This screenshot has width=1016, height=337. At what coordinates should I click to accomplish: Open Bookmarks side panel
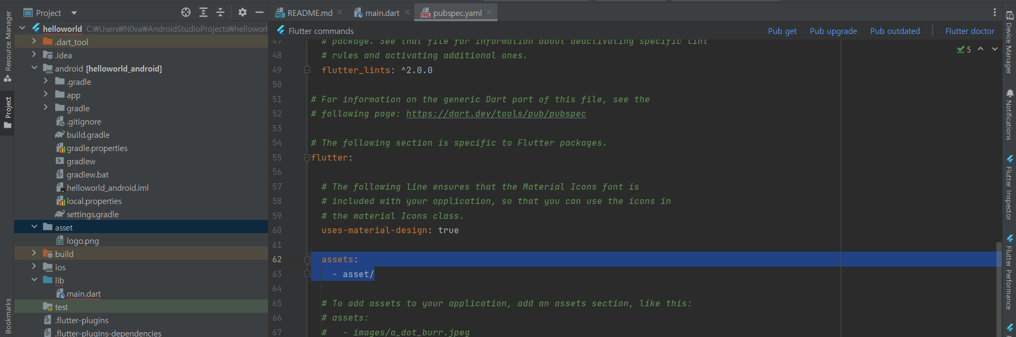pos(7,316)
